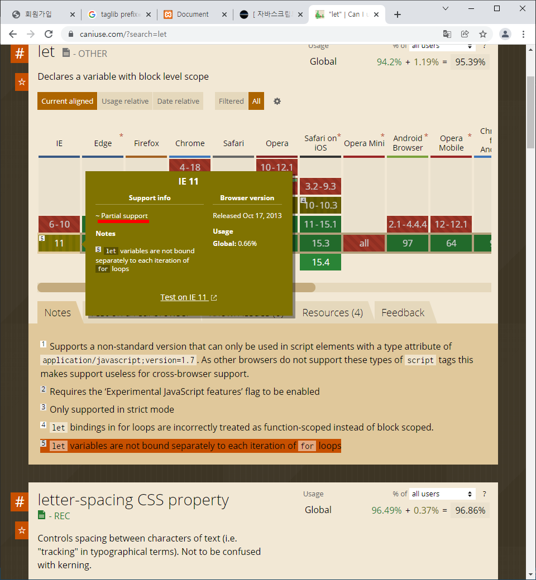Star the let feature as favorite
This screenshot has height=580, width=536.
tap(22, 82)
